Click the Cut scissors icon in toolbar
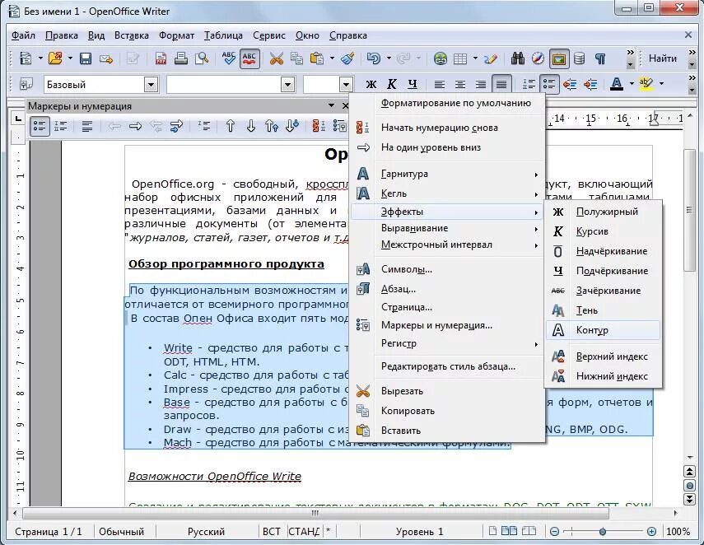The height and width of the screenshot is (545, 704). tap(276, 58)
